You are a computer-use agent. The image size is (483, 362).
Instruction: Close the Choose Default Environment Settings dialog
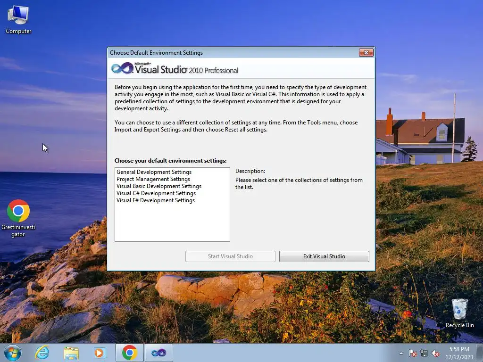pyautogui.click(x=366, y=53)
